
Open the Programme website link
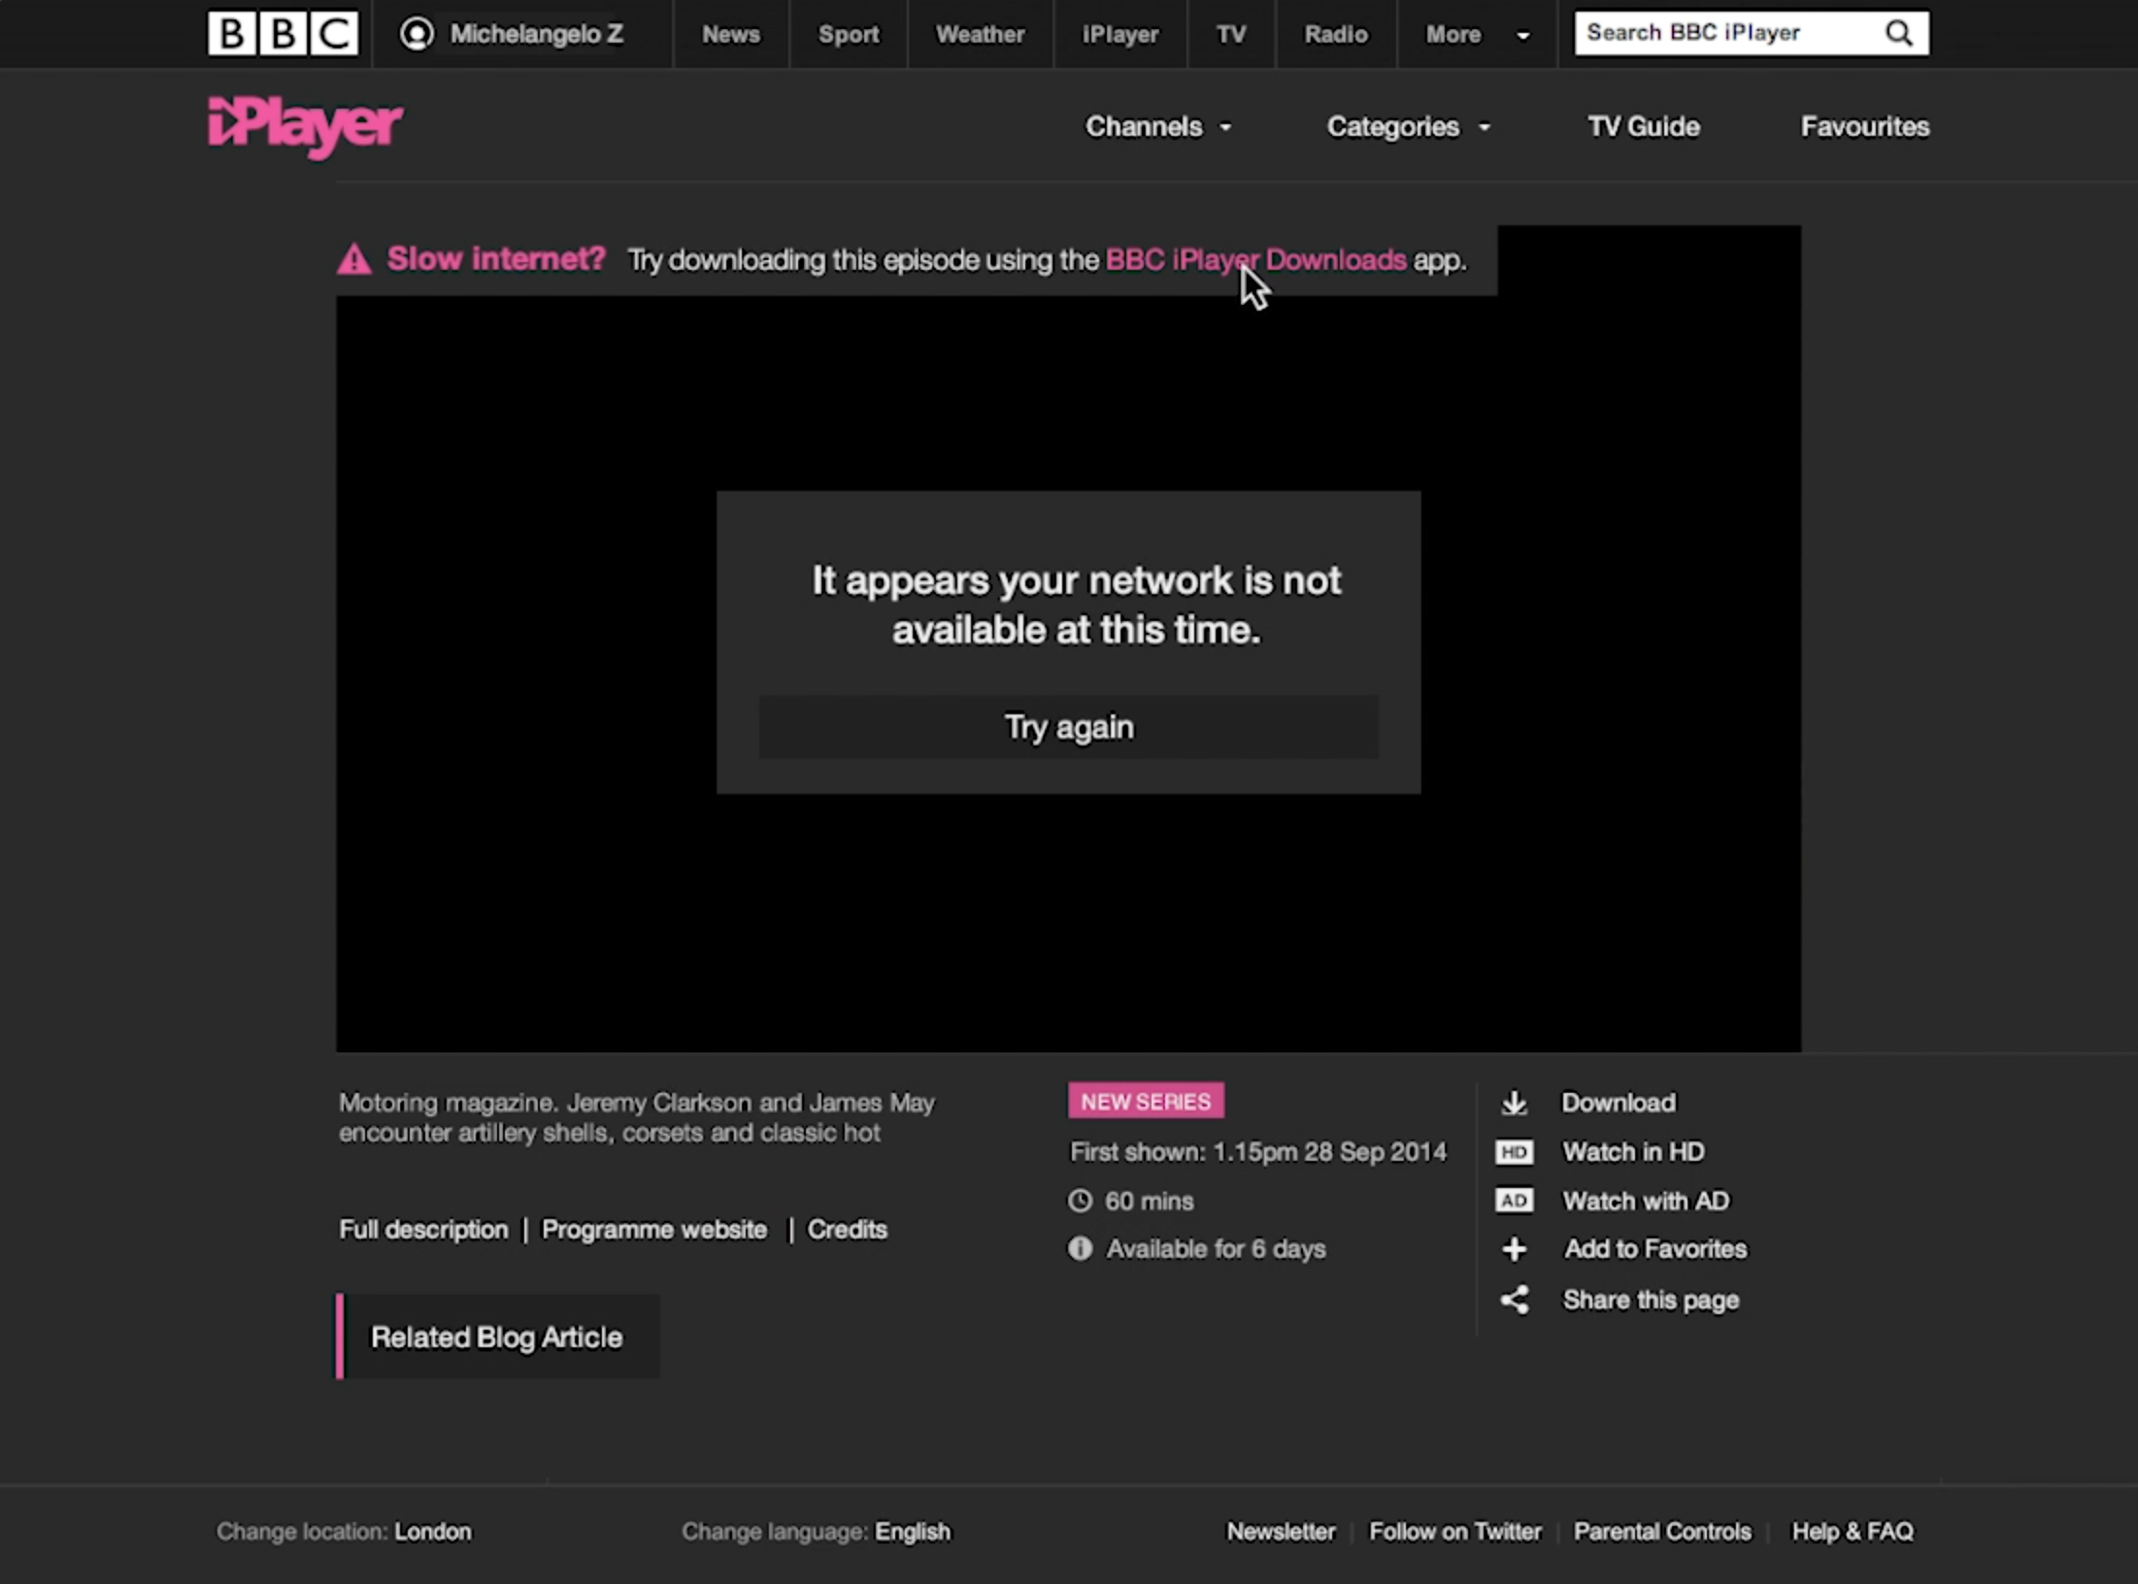point(653,1230)
